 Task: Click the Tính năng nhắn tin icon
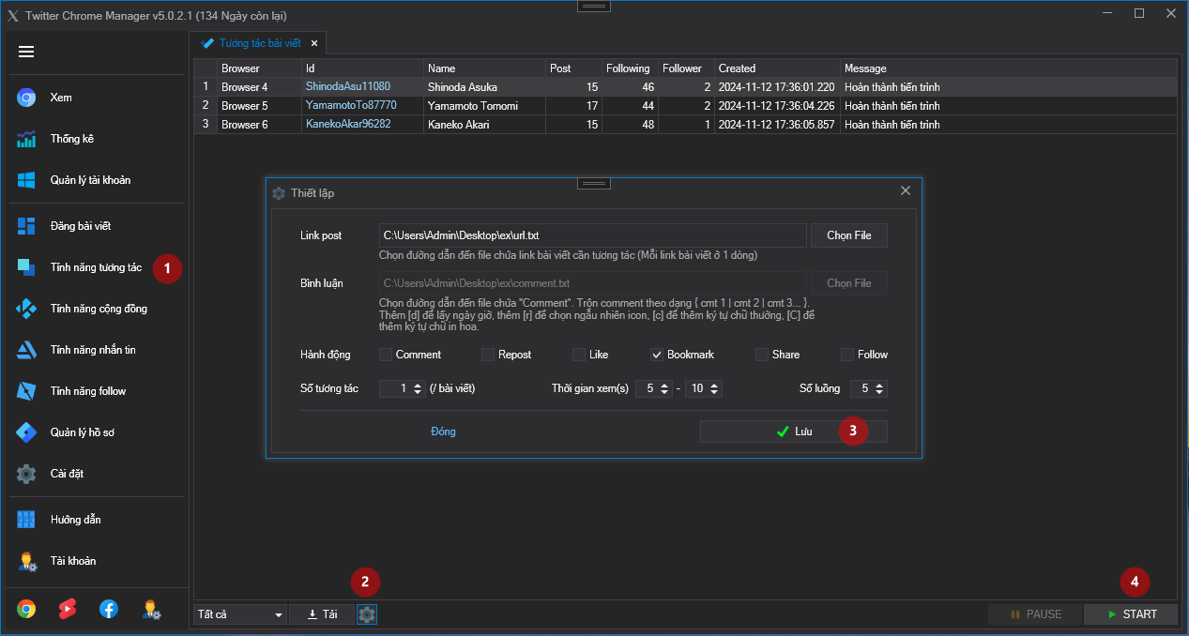coord(26,350)
